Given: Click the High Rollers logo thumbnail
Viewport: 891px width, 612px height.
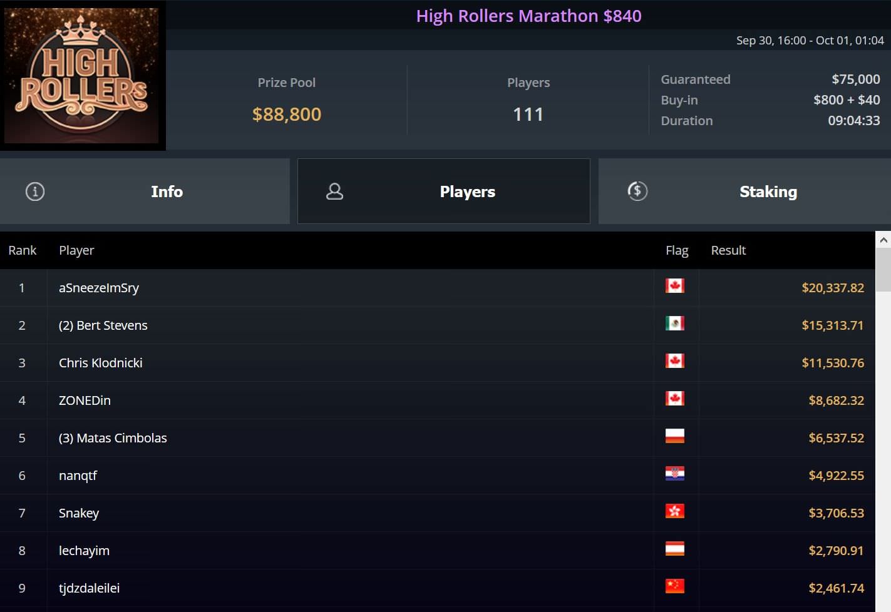Looking at the screenshot, I should [82, 75].
